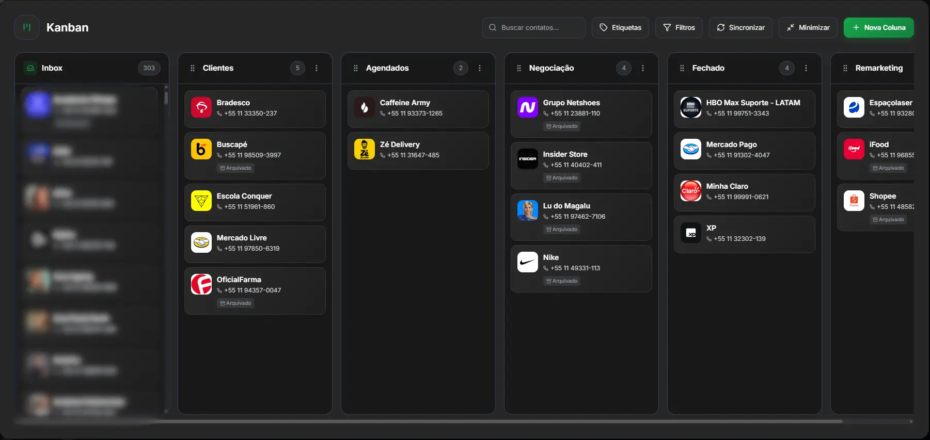Open the Etiquetas tag menu
The width and height of the screenshot is (930, 440).
pos(620,27)
